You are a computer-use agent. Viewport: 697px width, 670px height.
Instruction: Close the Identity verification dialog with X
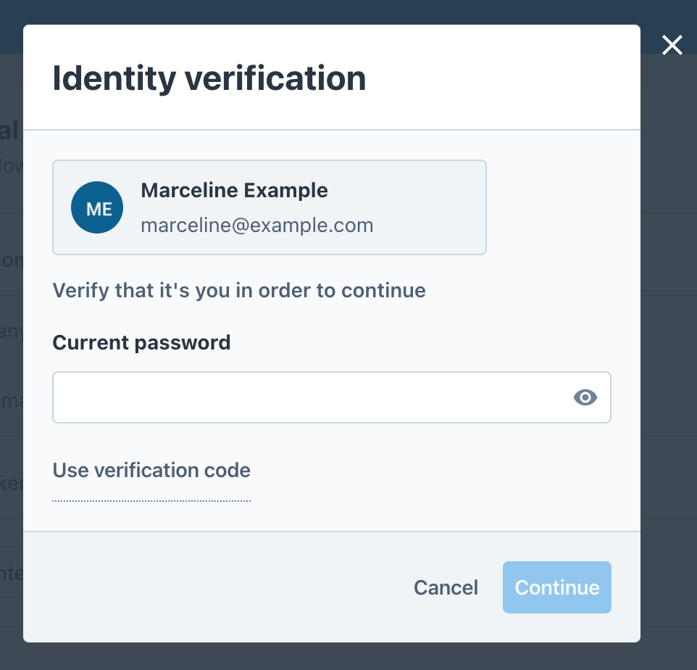click(672, 45)
